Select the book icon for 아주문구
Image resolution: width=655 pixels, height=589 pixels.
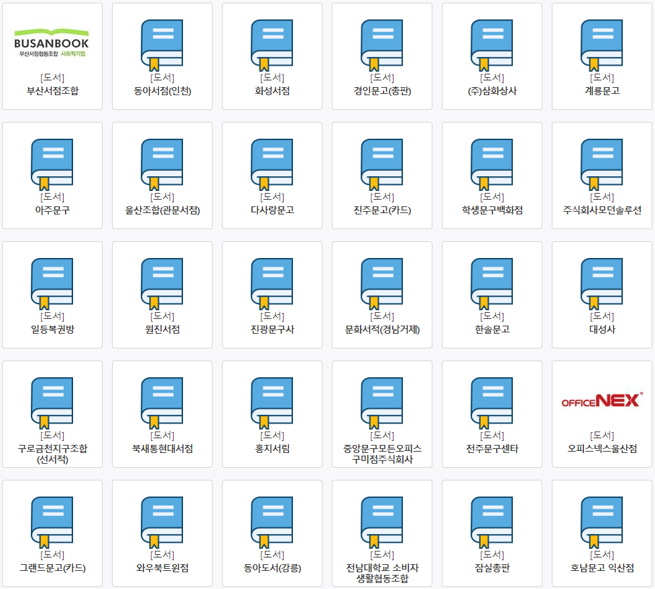pos(52,164)
